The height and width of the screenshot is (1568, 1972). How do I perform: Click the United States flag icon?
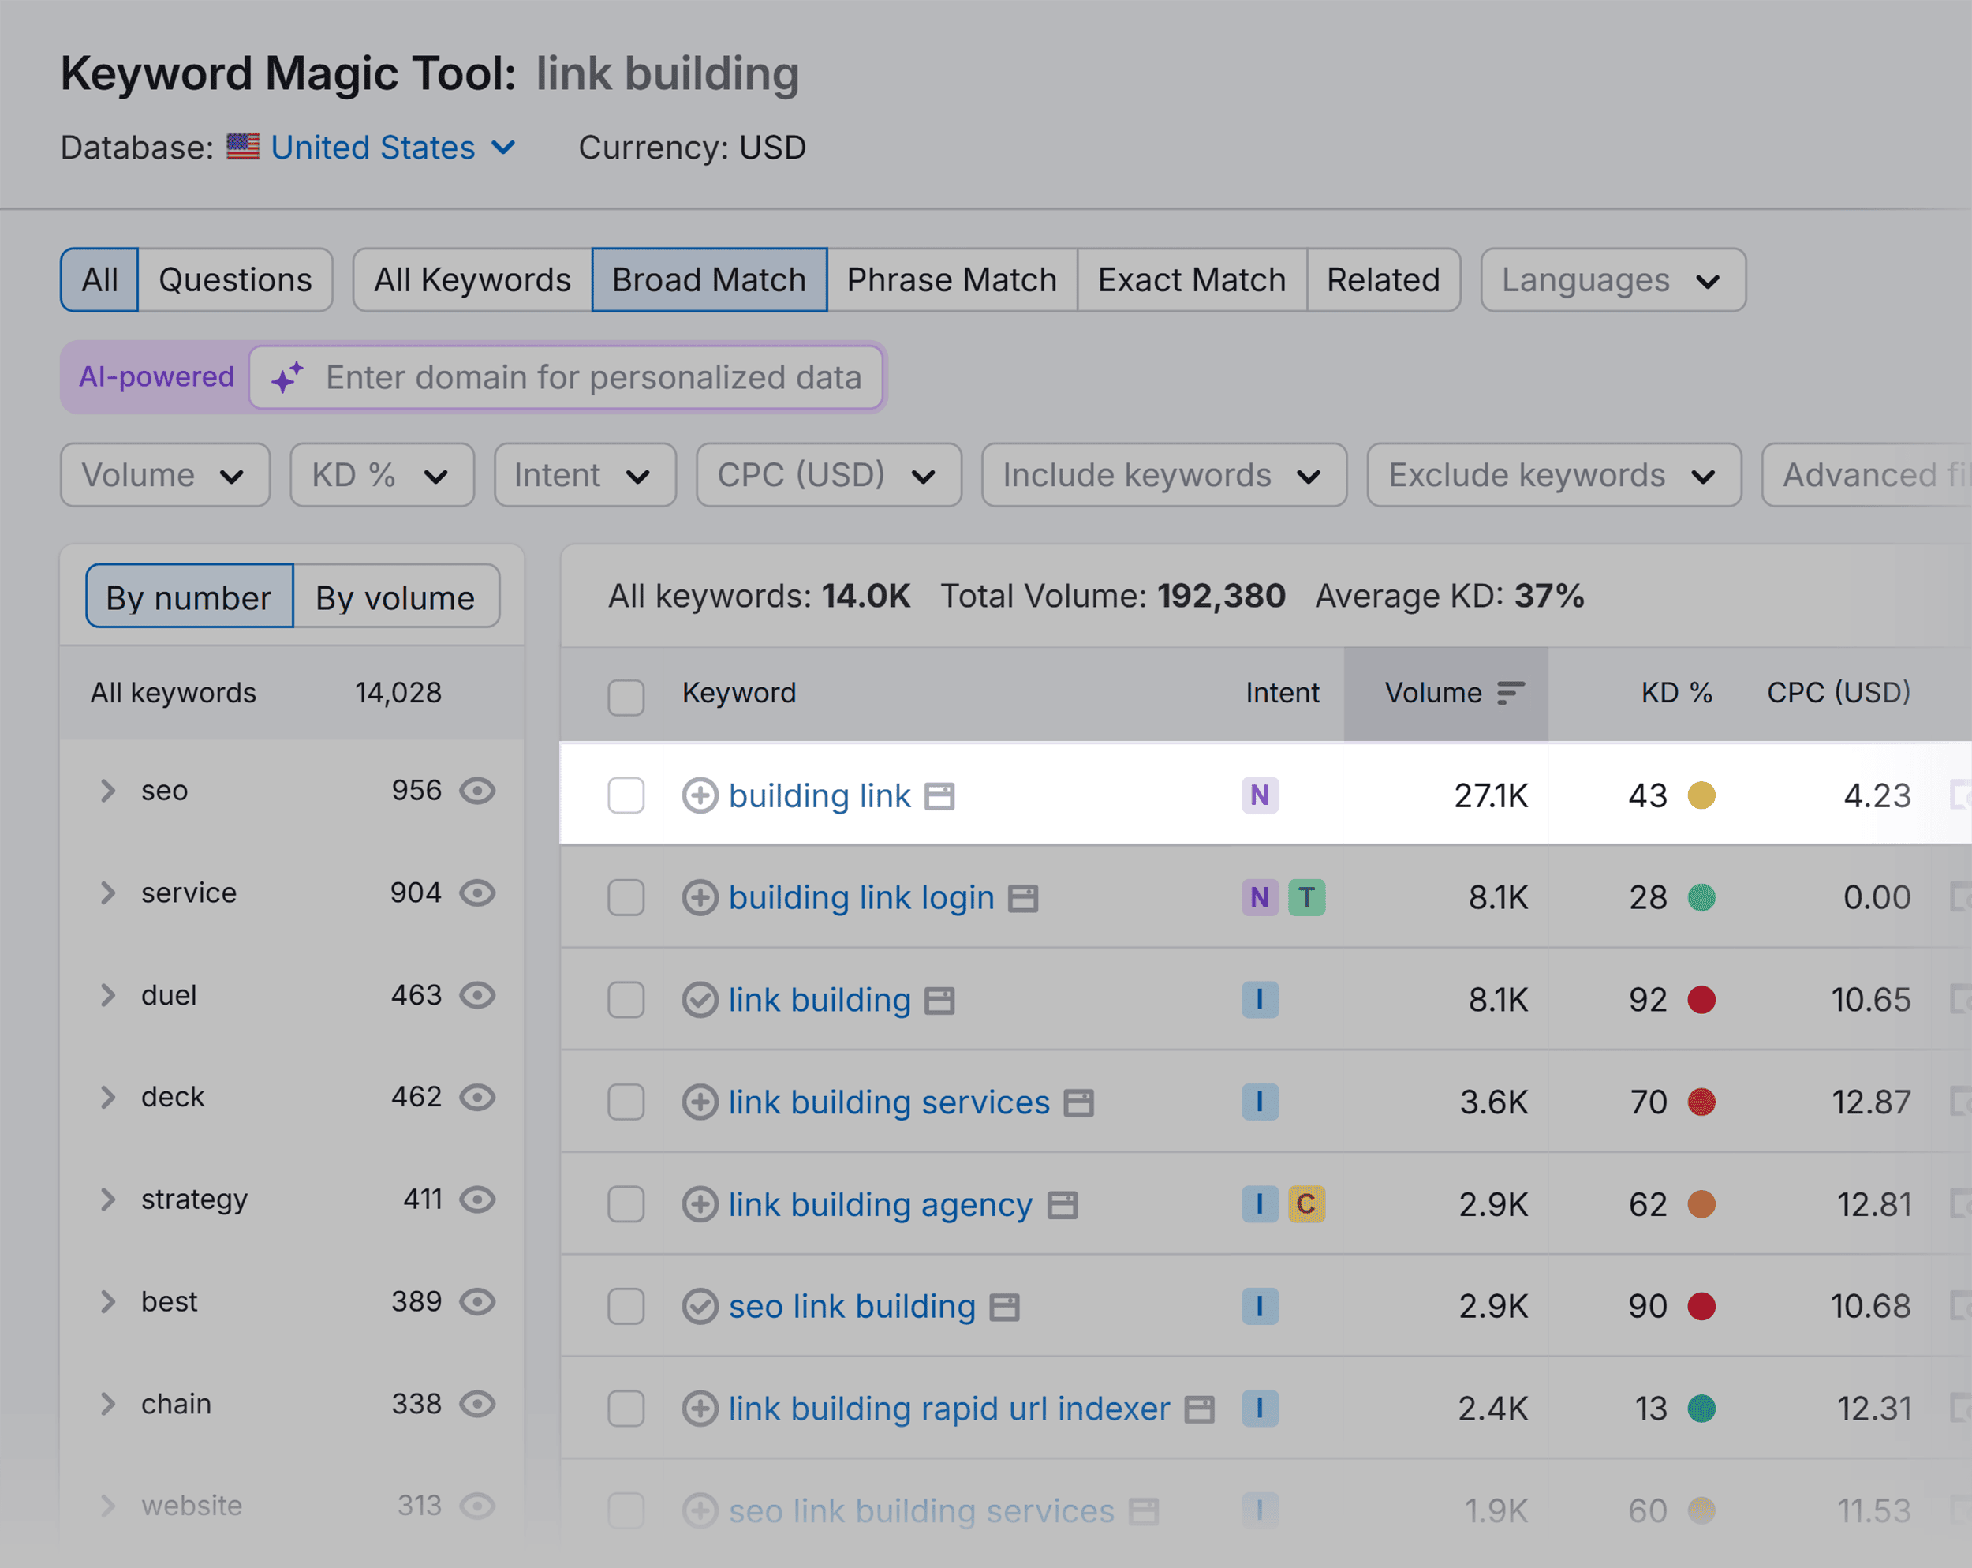243,146
